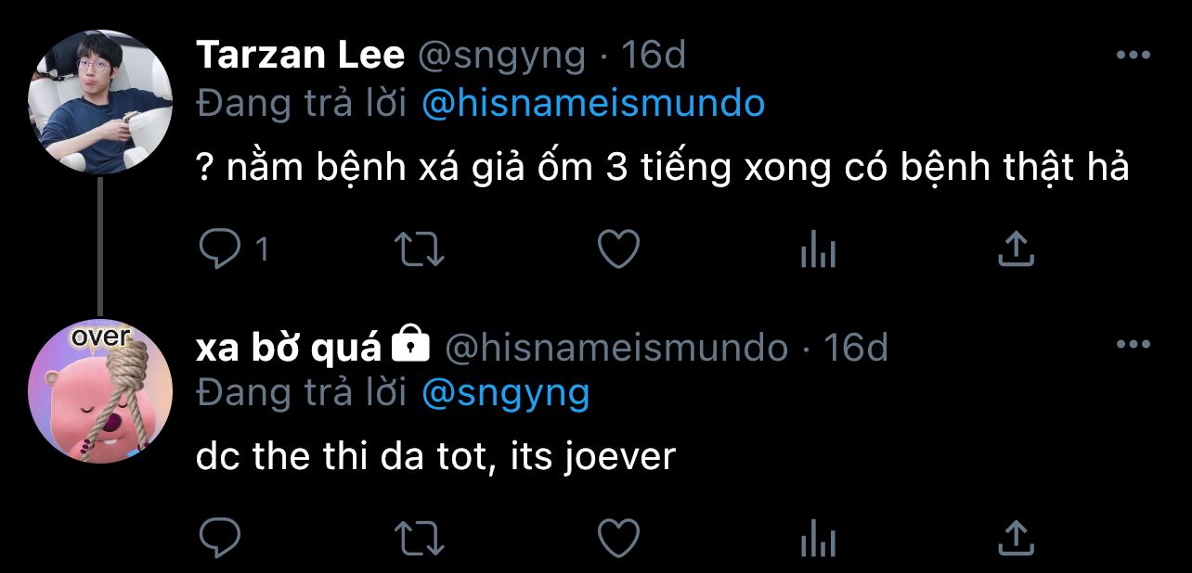Retweet xa bờ quá's tweet
Screen dimensions: 1192x573
click(420, 538)
